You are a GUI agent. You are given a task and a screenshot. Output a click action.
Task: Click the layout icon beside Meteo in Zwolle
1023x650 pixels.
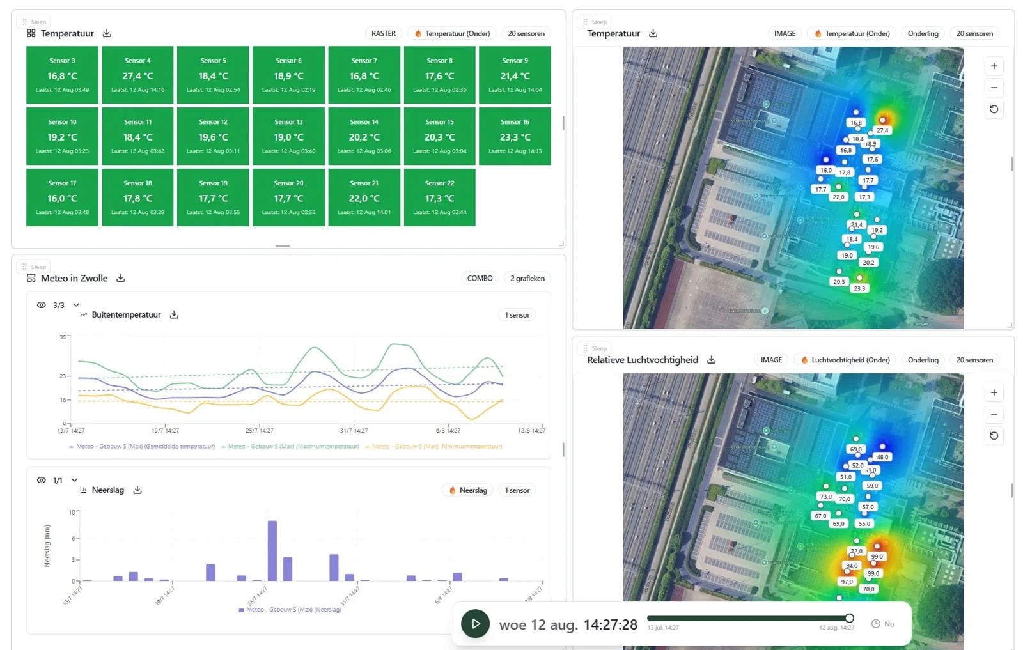[31, 278]
